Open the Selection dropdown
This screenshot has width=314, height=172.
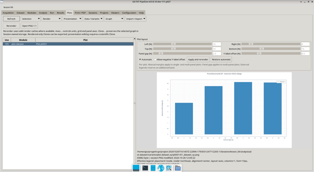coord(31,19)
